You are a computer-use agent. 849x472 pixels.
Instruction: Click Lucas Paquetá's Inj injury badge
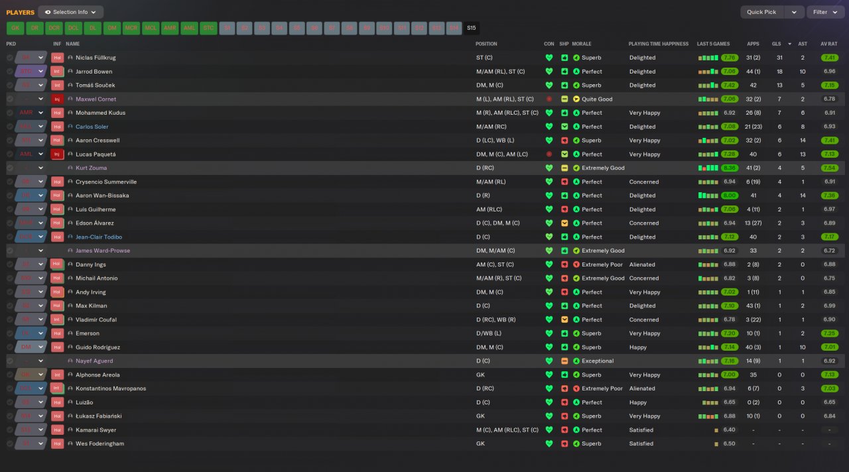[x=57, y=154]
